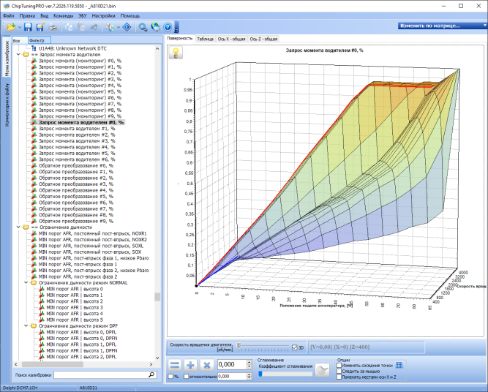Click the Save As floppy-with-pencil icon
Viewport: 488px width, 392px height.
(x=40, y=27)
